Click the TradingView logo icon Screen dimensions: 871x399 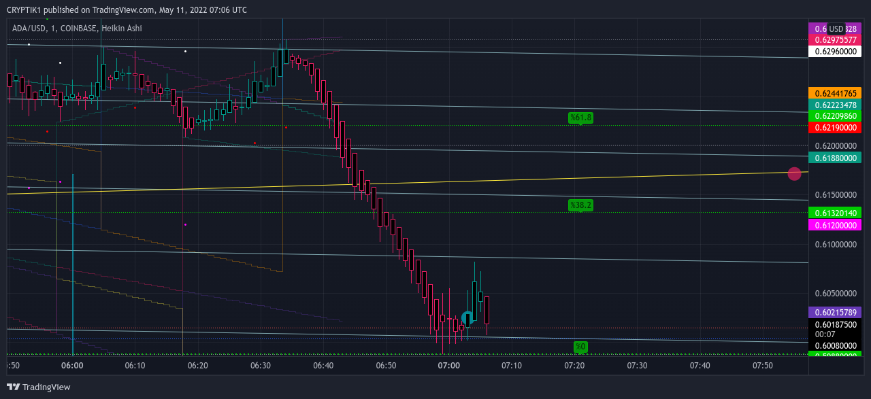13,387
